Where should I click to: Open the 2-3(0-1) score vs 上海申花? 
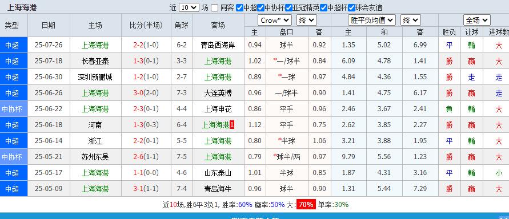[146, 109]
